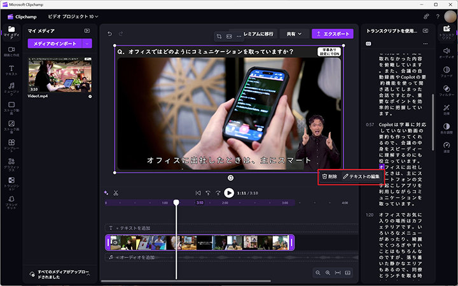Viewport: 458px width, 286px height.
Task: Click the redo arrow
Action: tap(121, 34)
